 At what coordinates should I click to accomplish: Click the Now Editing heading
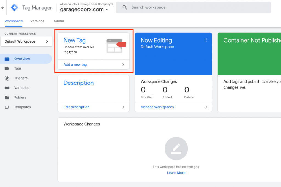156,40
